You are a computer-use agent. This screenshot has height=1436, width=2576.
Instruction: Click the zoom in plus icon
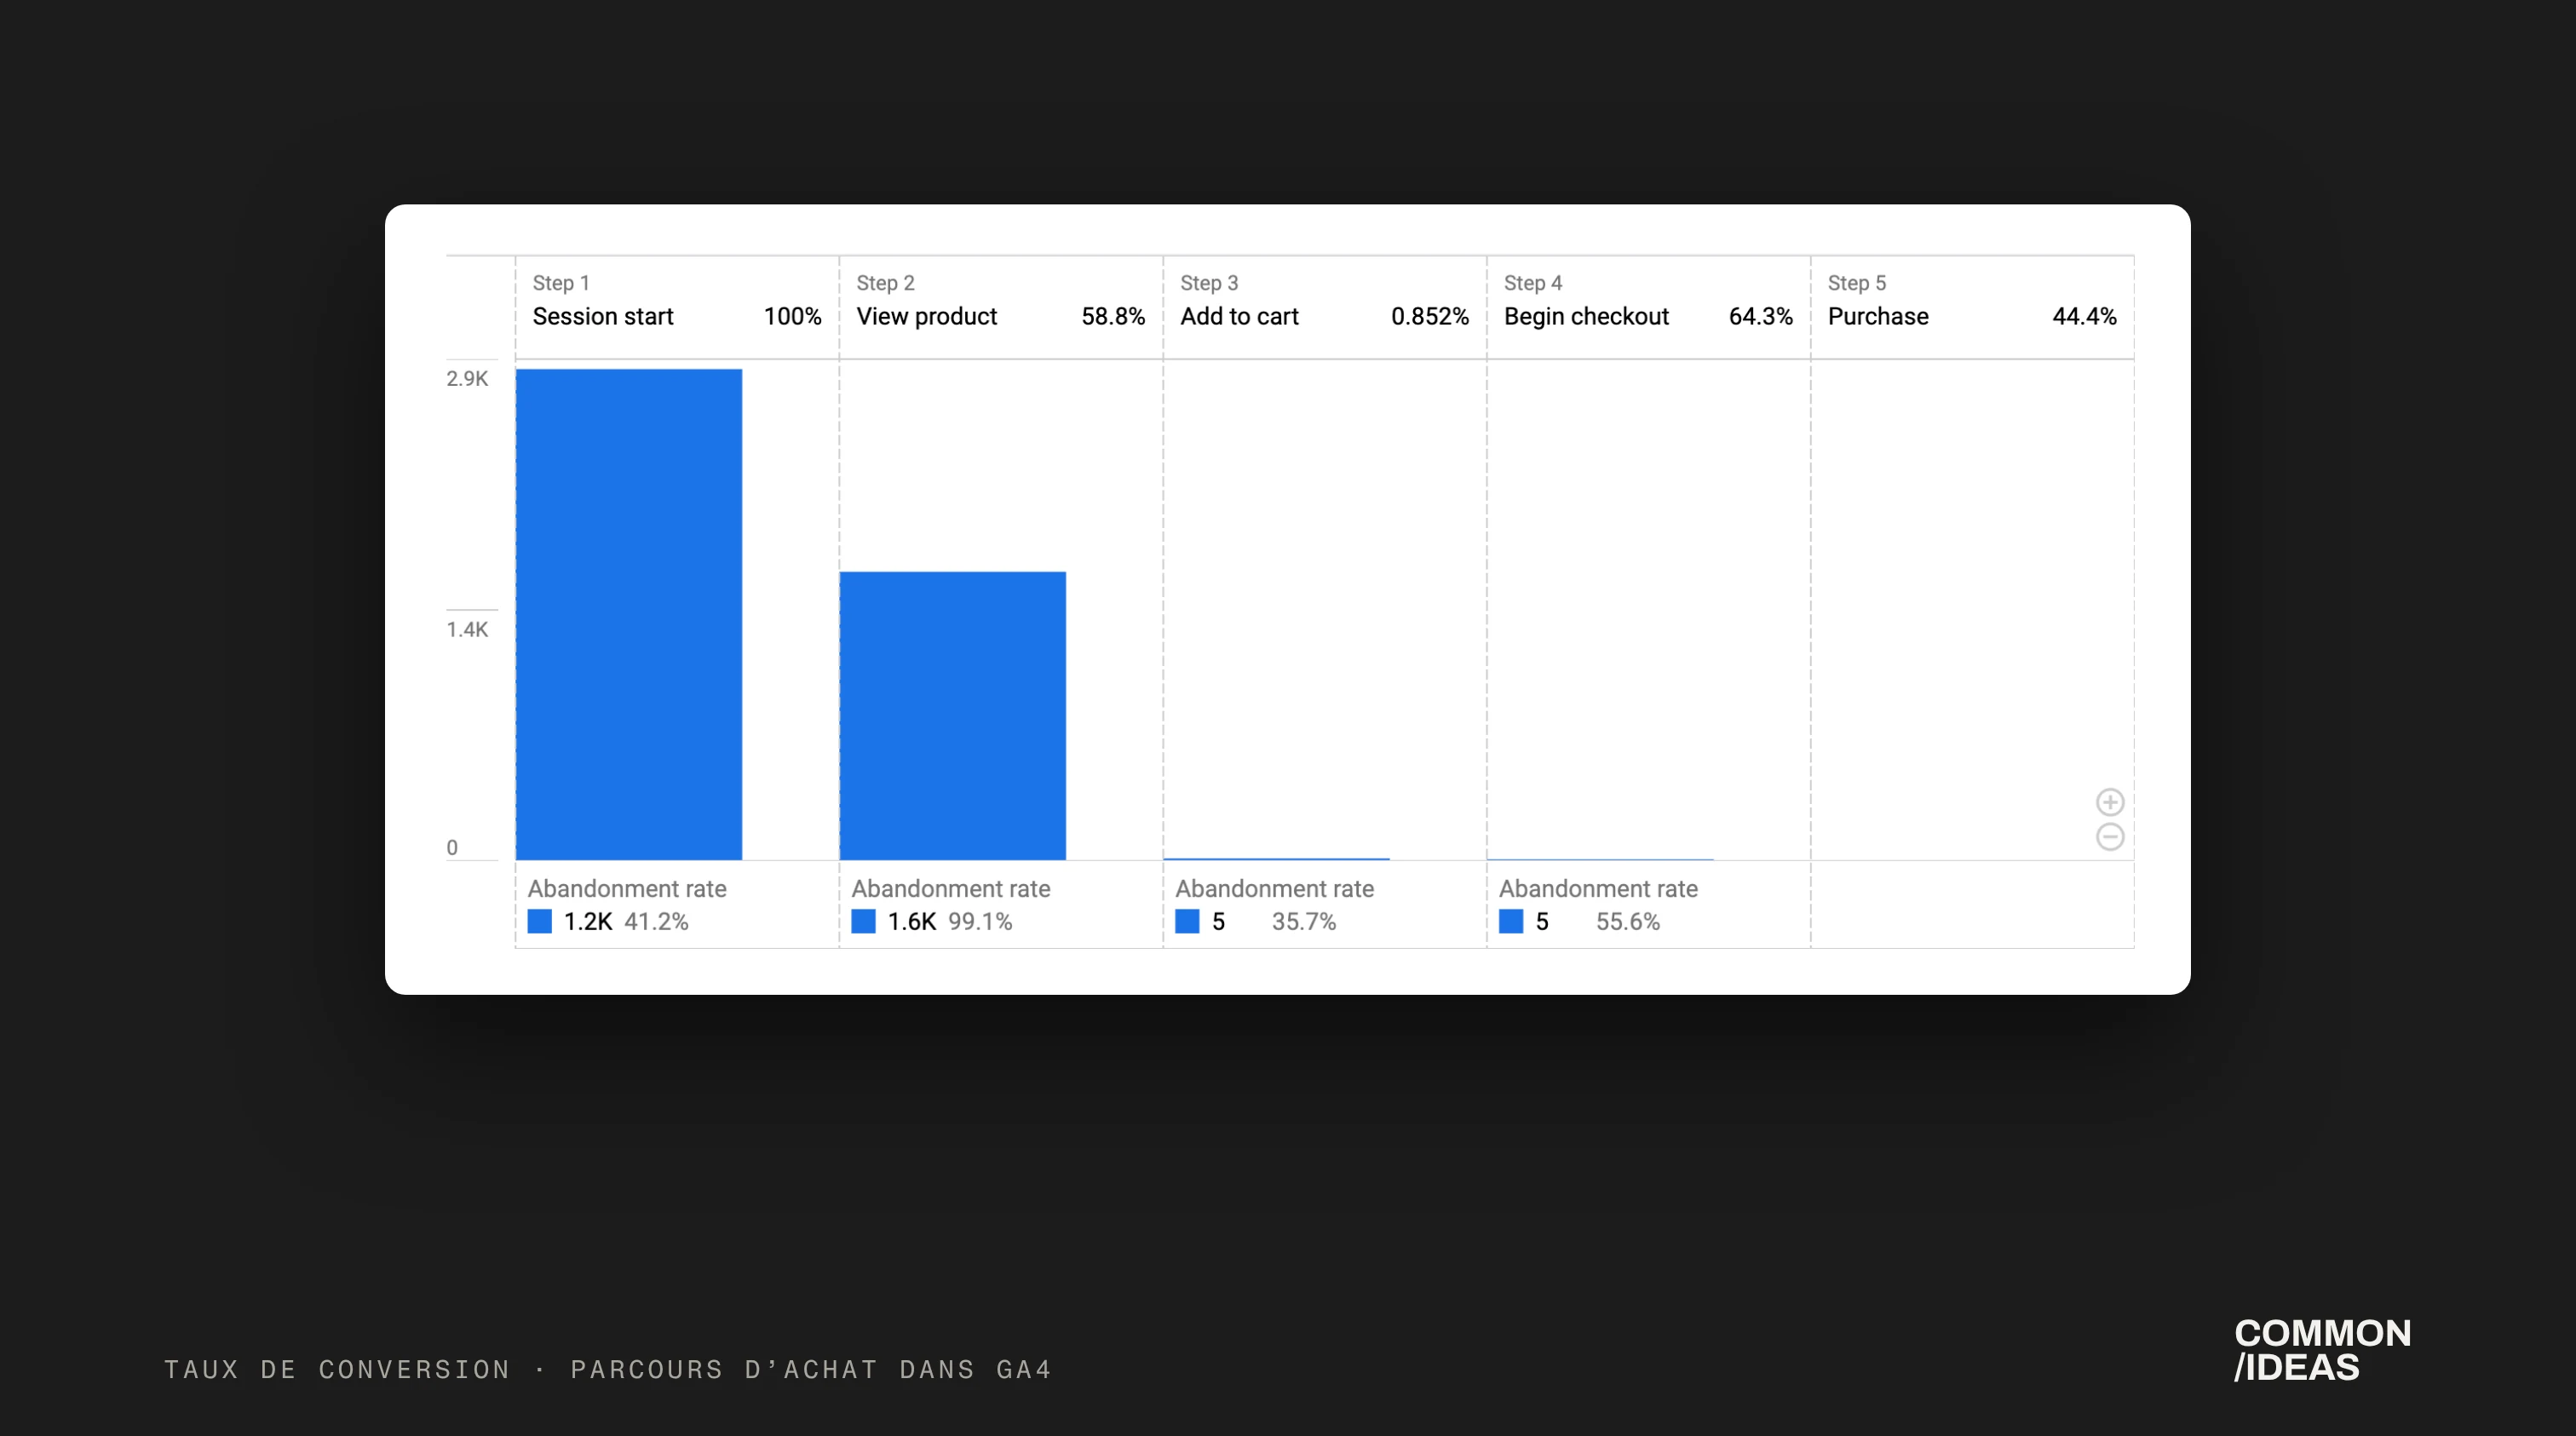click(2110, 802)
